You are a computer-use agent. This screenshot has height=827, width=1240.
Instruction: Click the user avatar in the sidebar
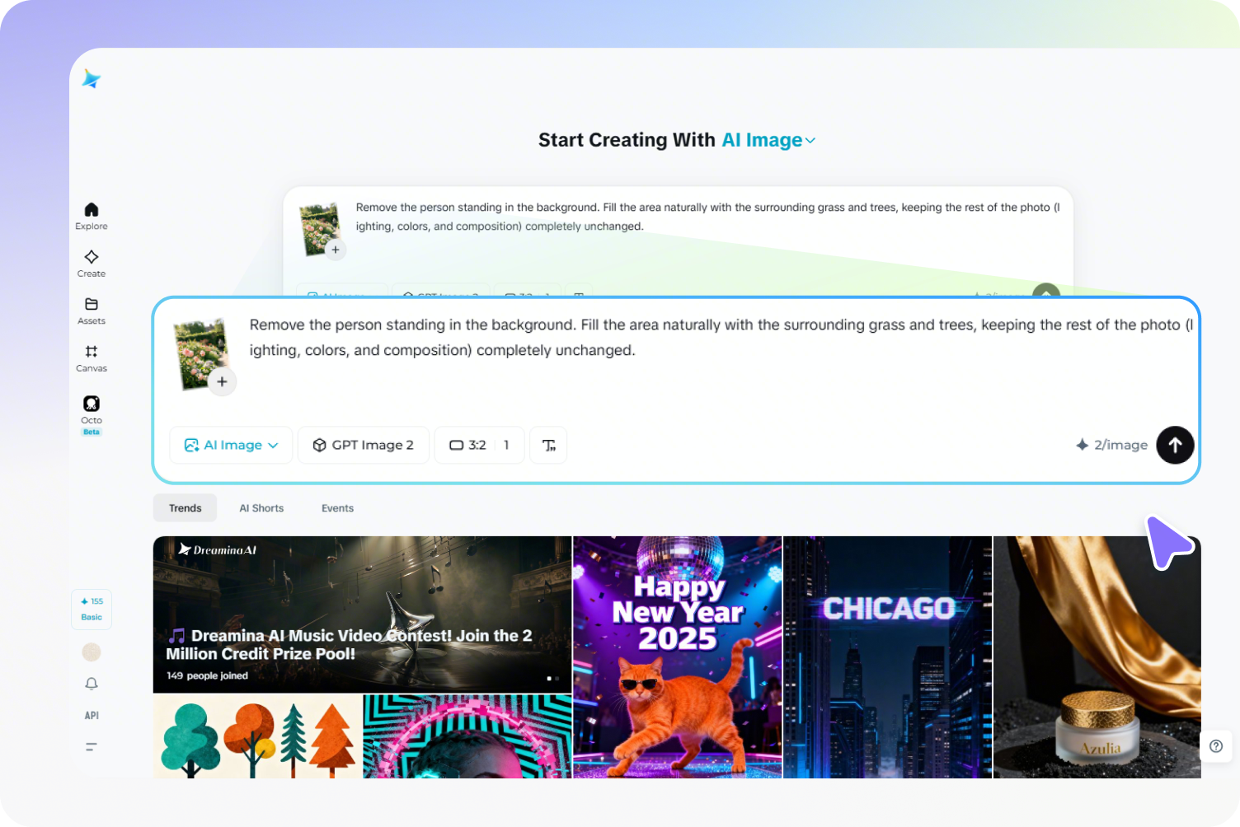point(92,652)
